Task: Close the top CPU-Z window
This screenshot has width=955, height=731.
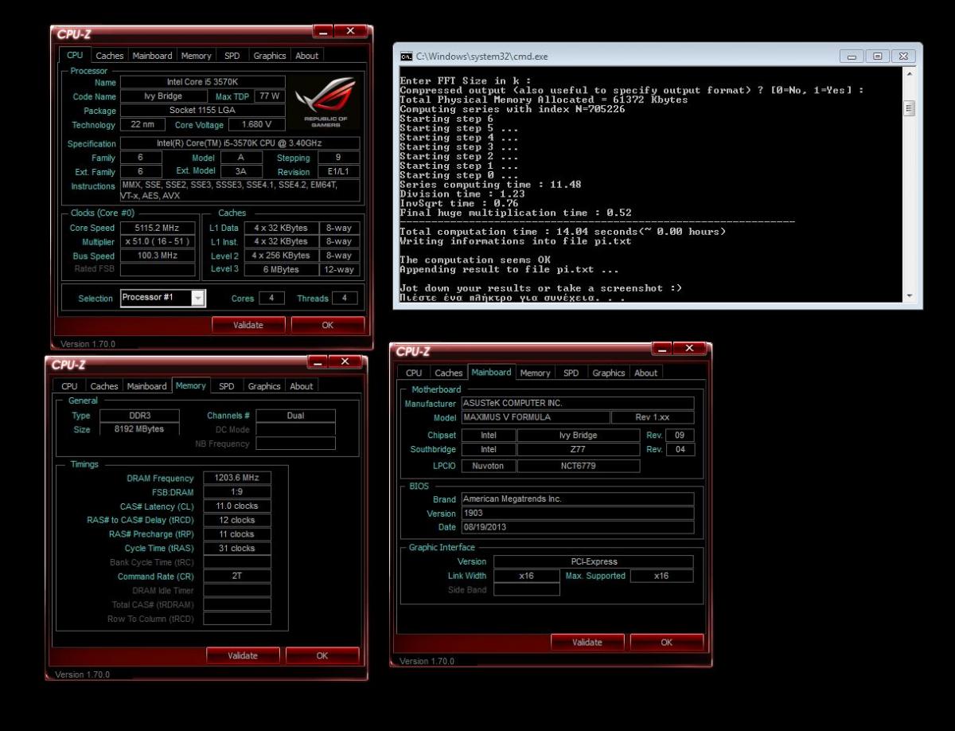Action: pos(350,31)
